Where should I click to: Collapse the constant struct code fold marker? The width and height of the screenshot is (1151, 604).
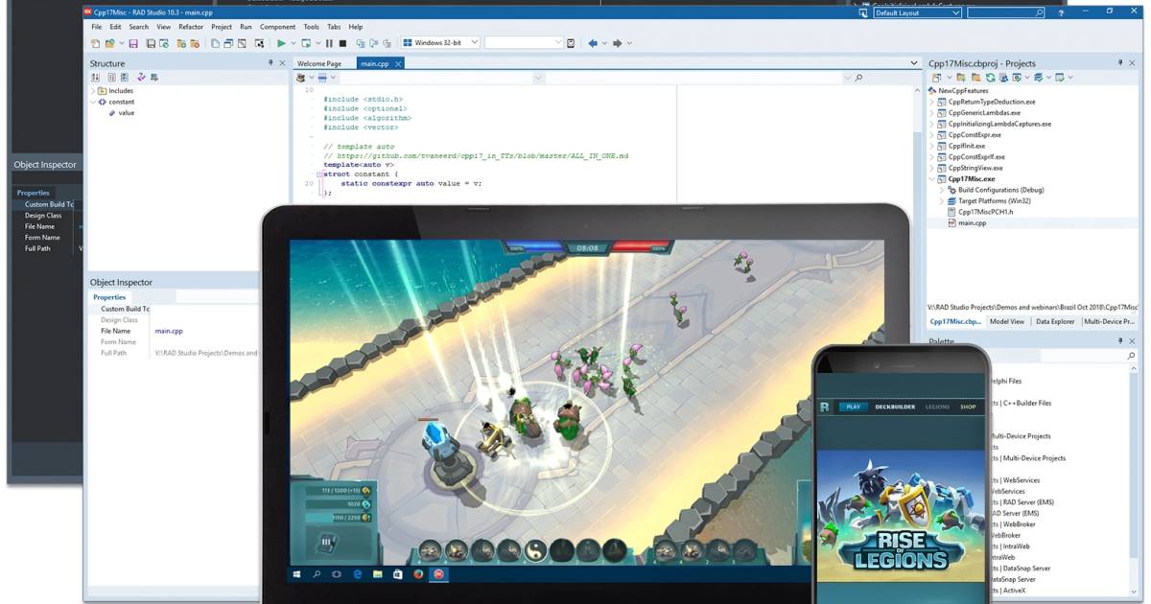pyautogui.click(x=319, y=174)
